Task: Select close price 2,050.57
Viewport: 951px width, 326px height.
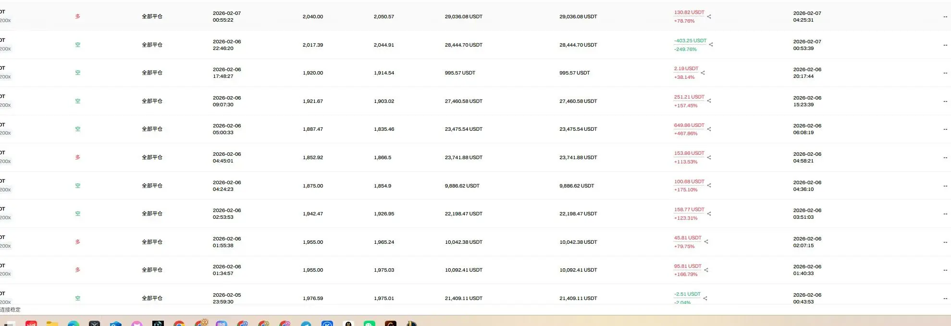Action: pyautogui.click(x=384, y=17)
